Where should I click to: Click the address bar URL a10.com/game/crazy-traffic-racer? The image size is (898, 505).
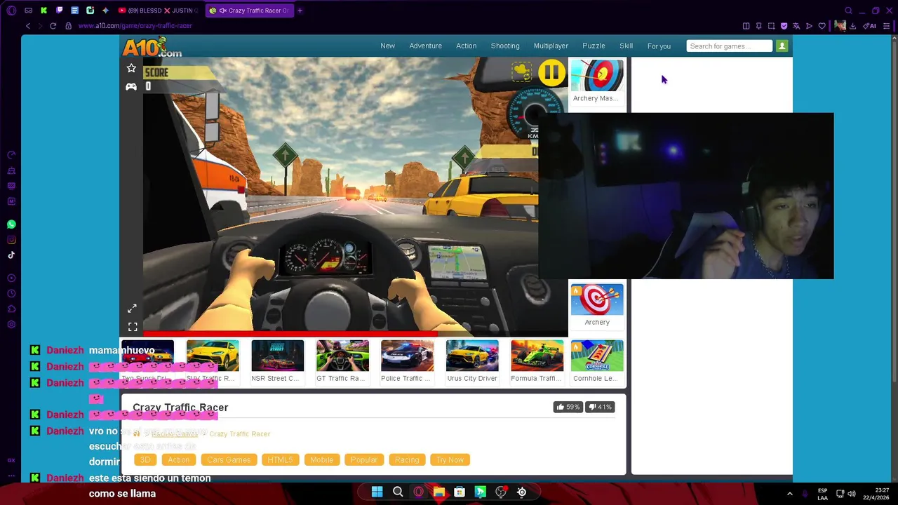click(x=135, y=26)
